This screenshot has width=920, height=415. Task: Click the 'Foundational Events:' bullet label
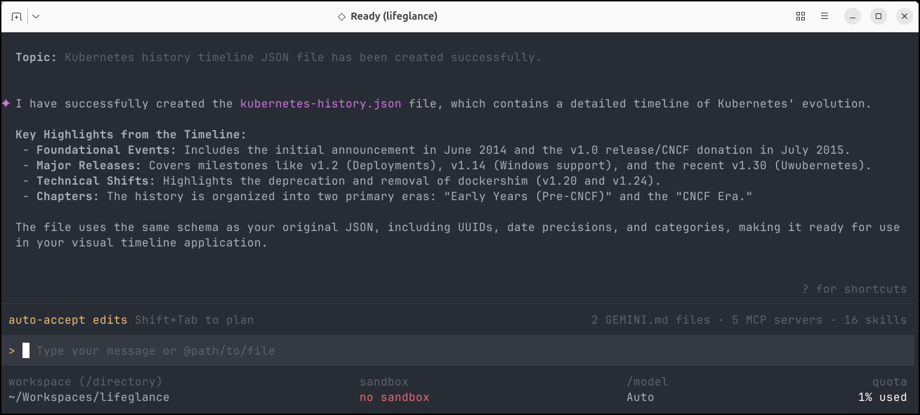click(x=107, y=150)
